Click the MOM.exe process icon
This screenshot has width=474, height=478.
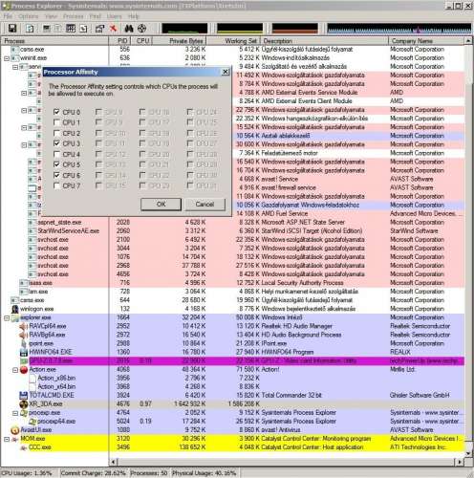point(15,439)
